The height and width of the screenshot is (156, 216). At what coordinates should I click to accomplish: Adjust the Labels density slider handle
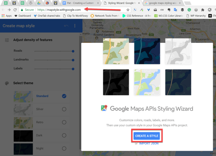point(73,69)
